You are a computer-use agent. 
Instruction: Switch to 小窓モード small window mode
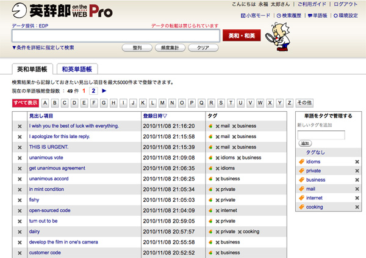[x=256, y=16]
